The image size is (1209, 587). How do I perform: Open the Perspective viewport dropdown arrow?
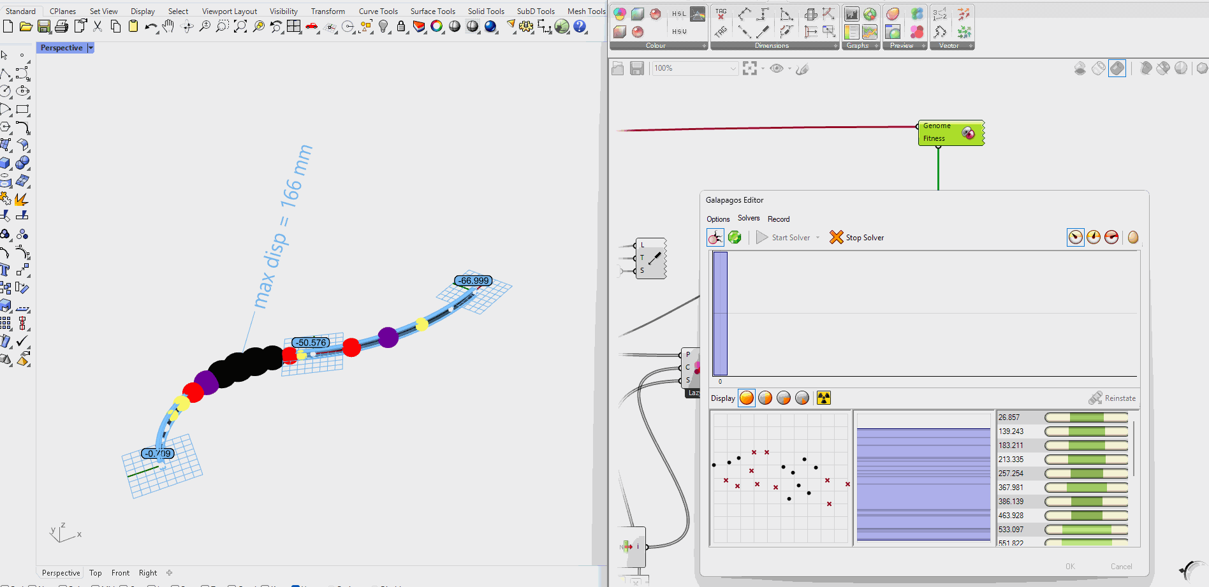tap(91, 48)
